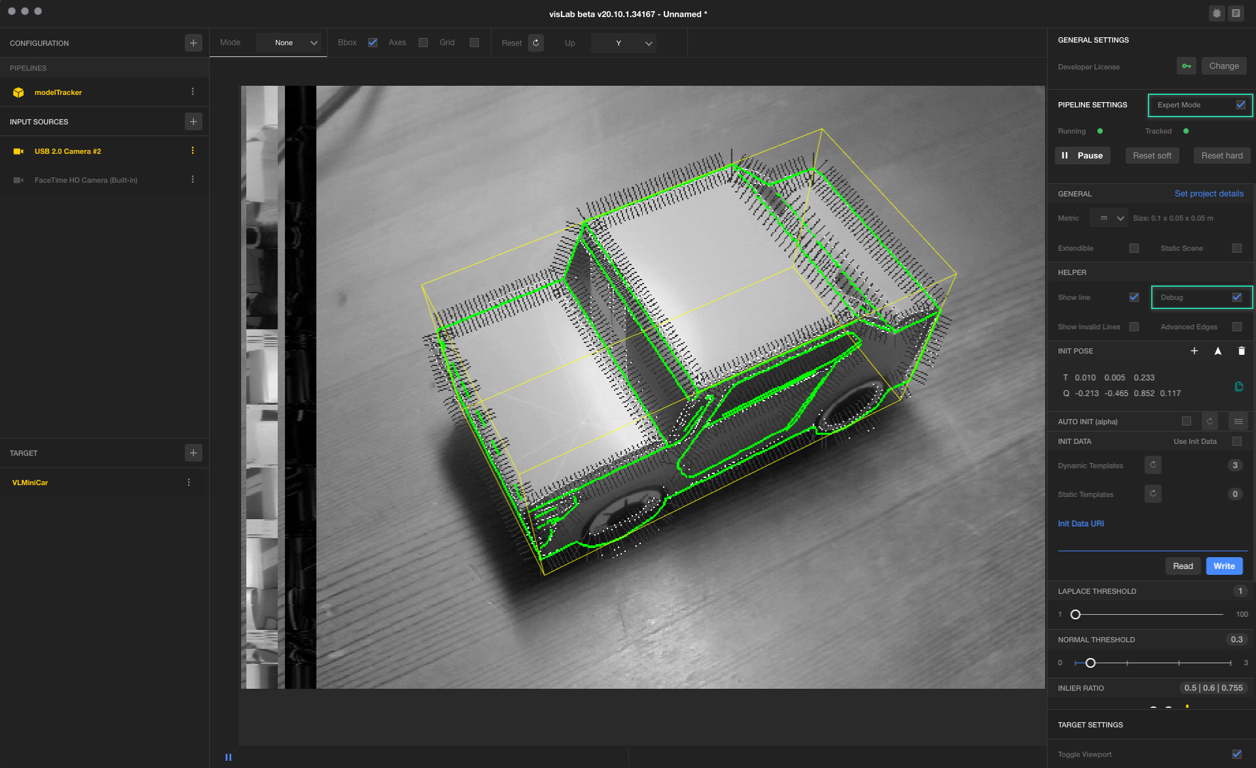1256x768 pixels.
Task: Open the Set project details link
Action: coord(1209,194)
